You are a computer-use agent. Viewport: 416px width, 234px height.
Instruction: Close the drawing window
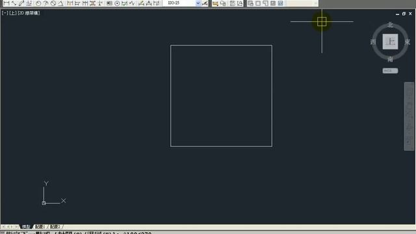(410, 14)
